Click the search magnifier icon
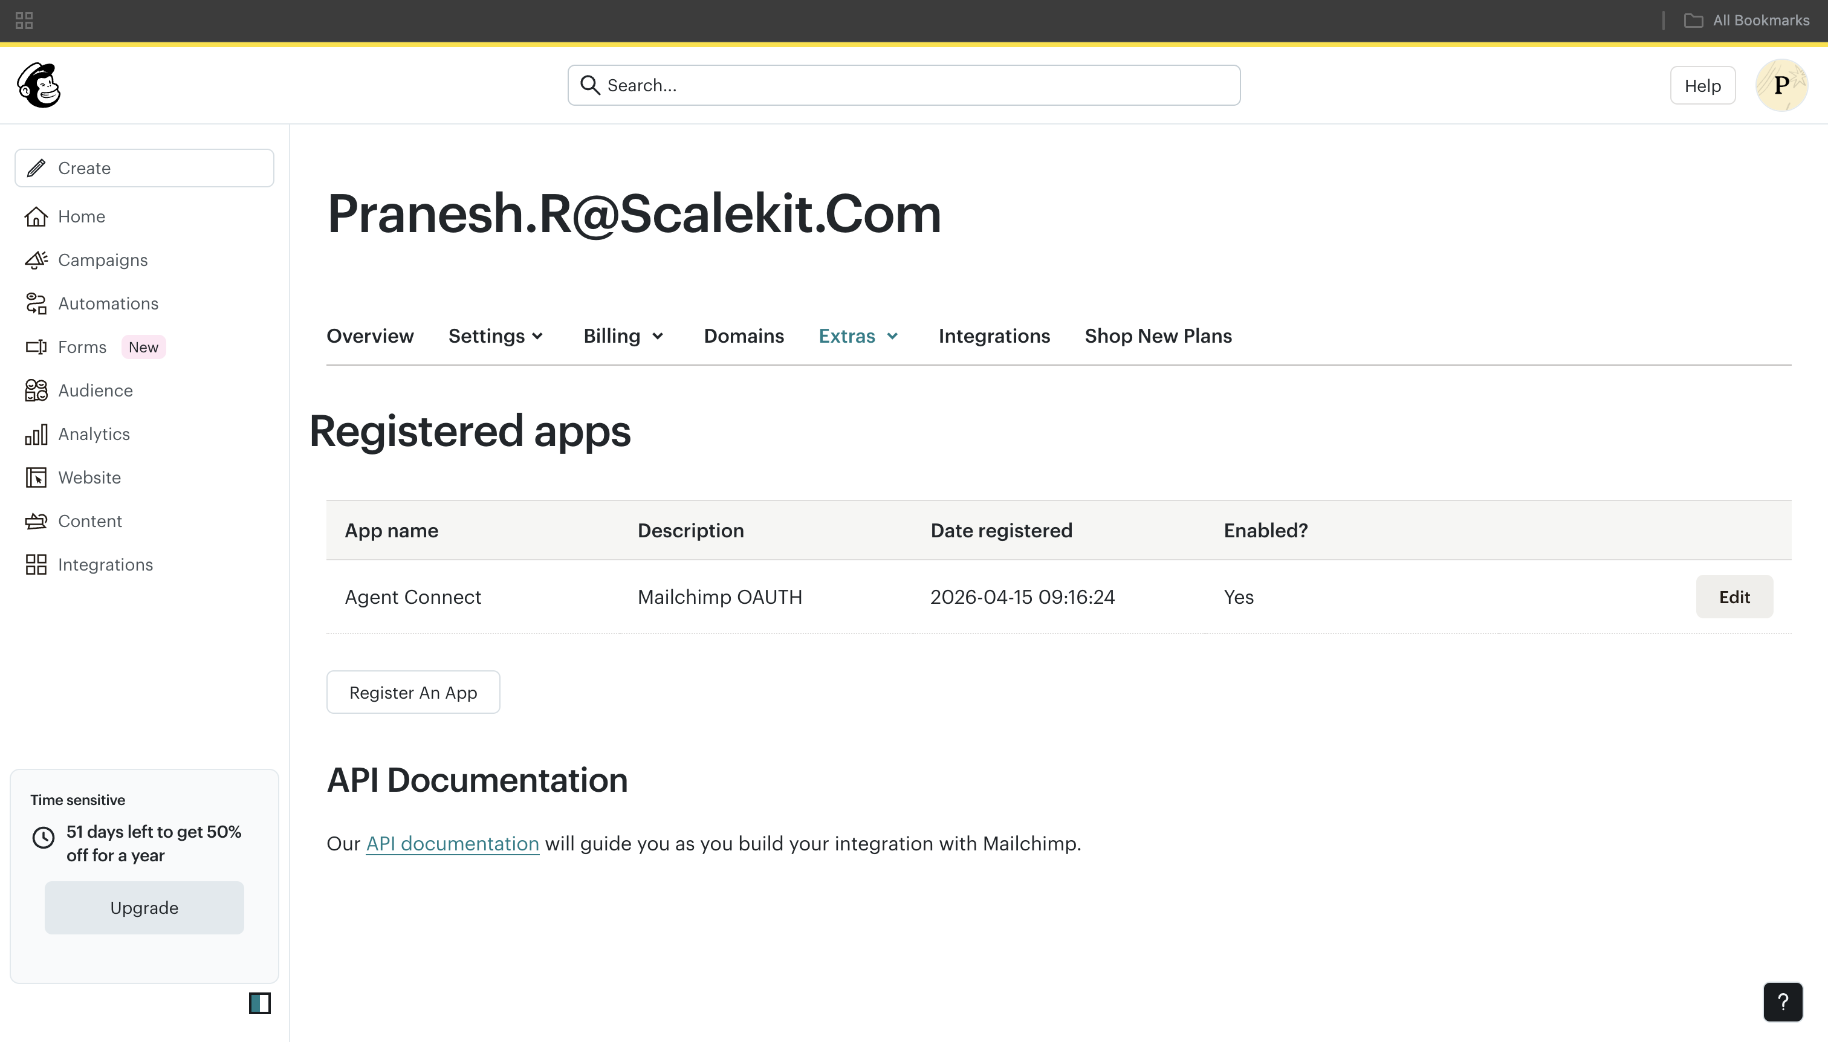Viewport: 1828px width, 1042px height. click(x=590, y=85)
